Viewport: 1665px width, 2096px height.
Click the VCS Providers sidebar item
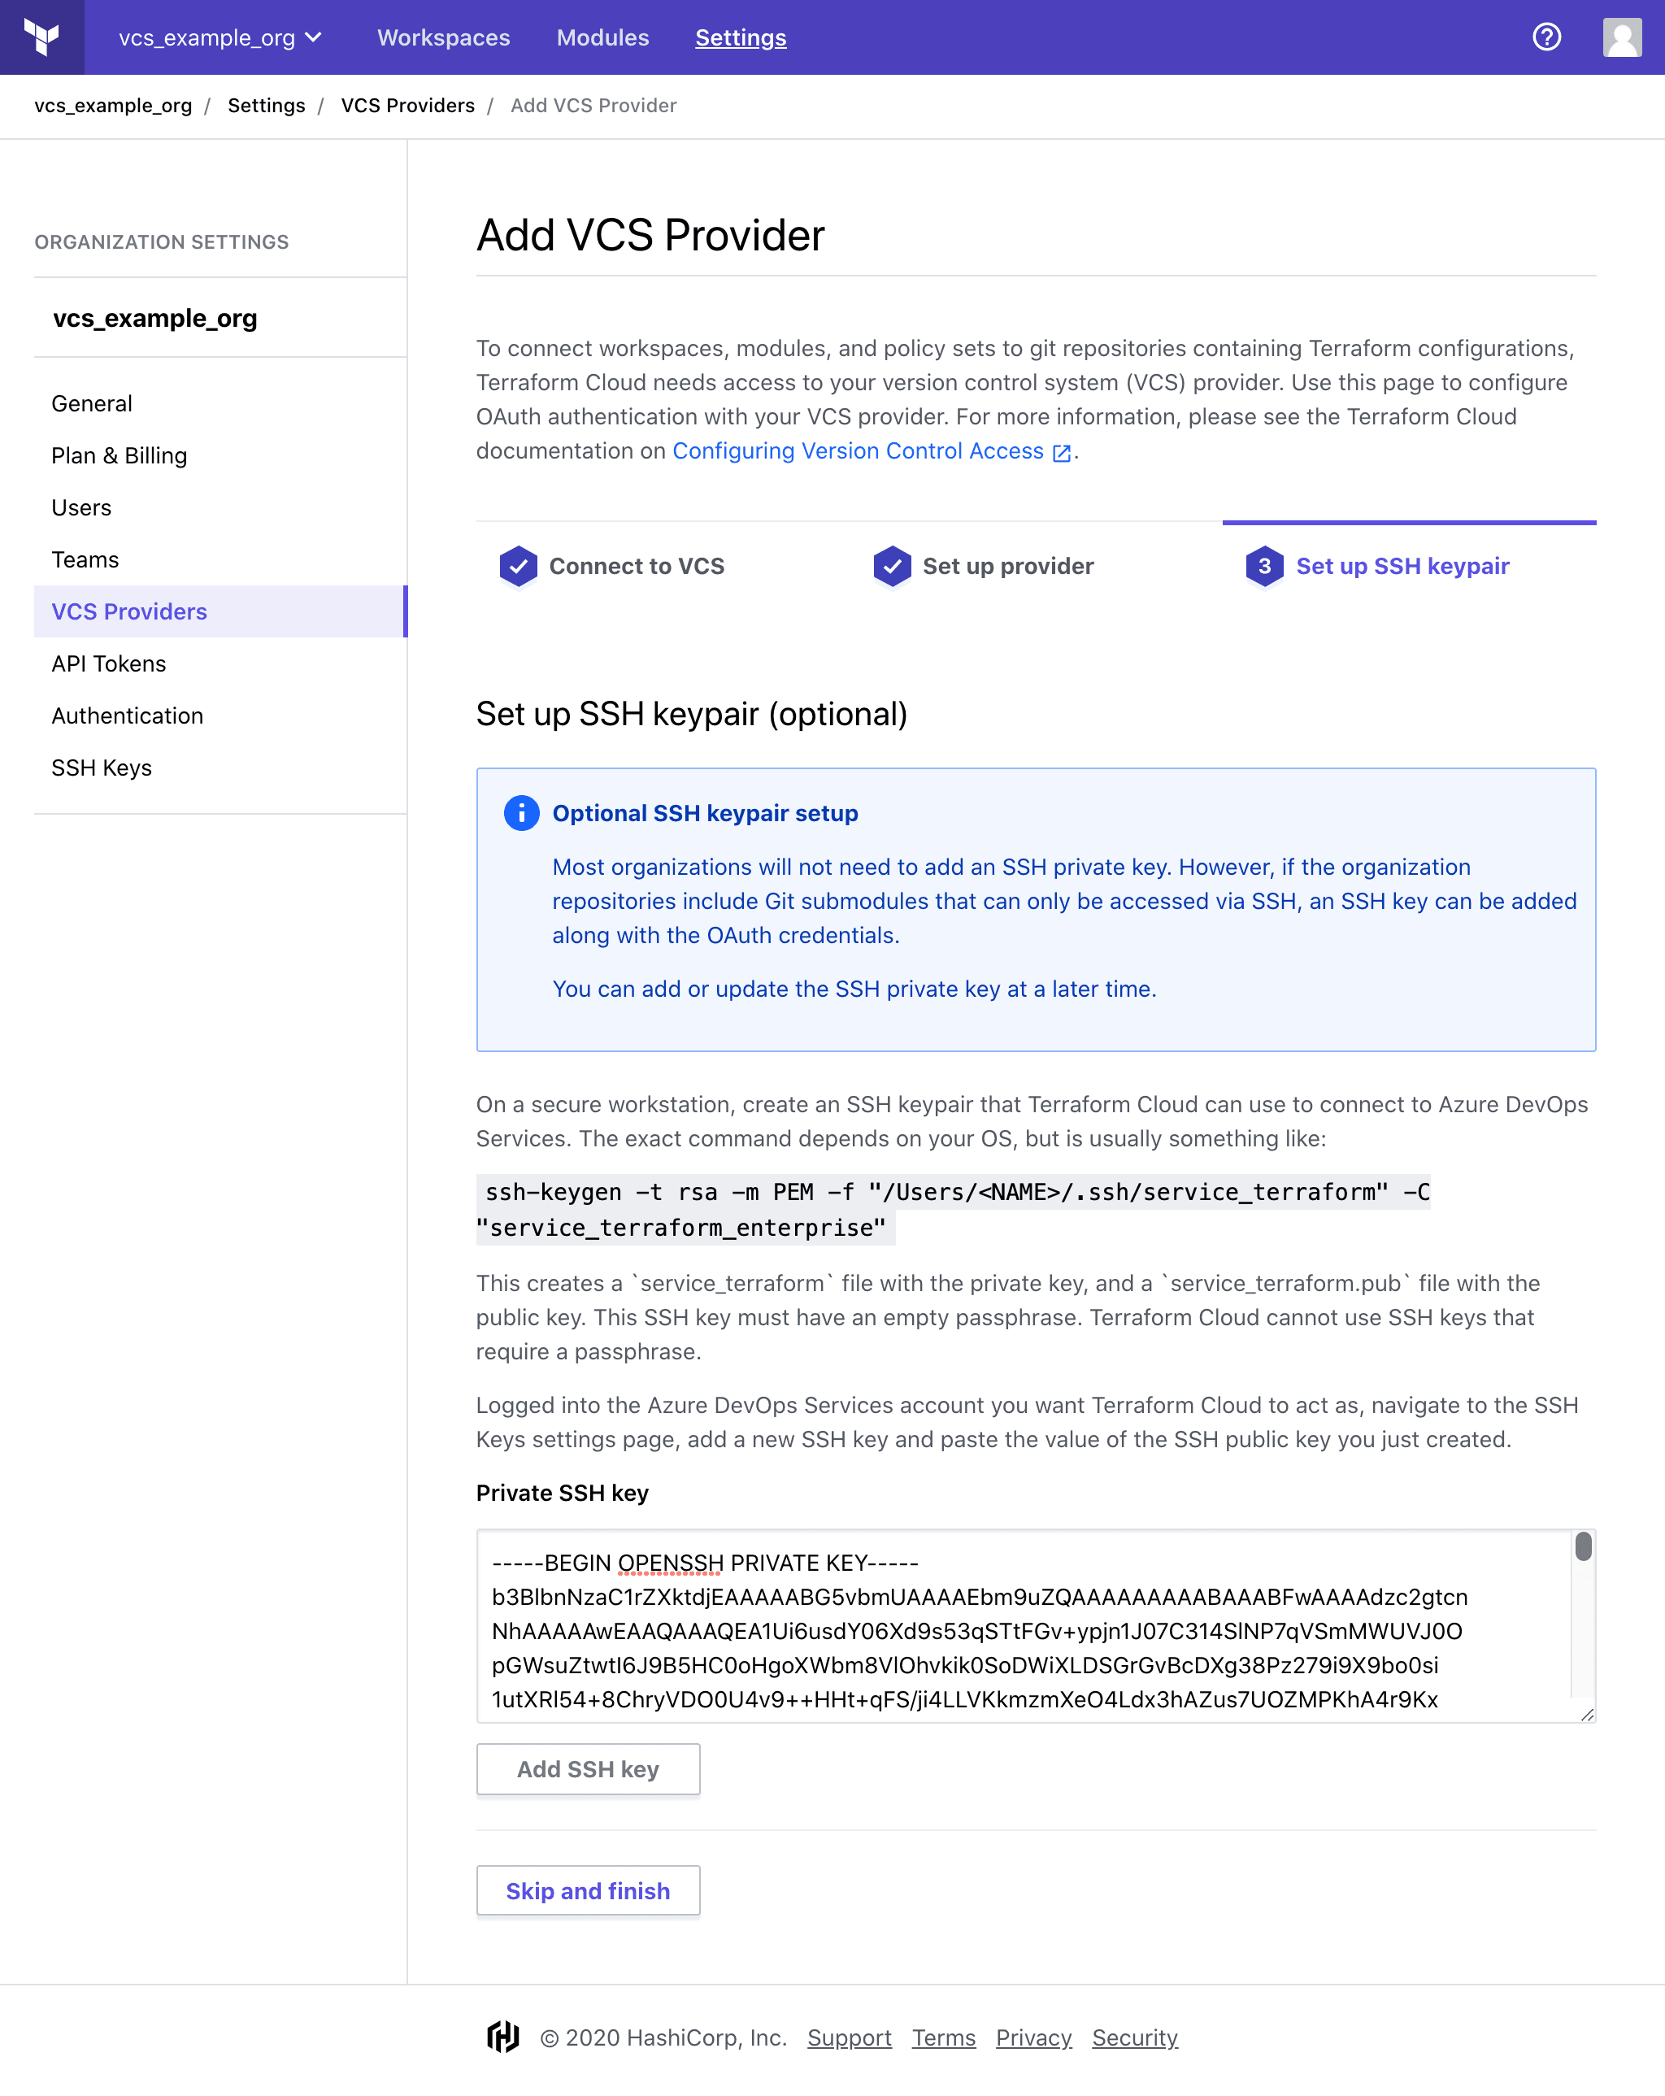(x=129, y=611)
